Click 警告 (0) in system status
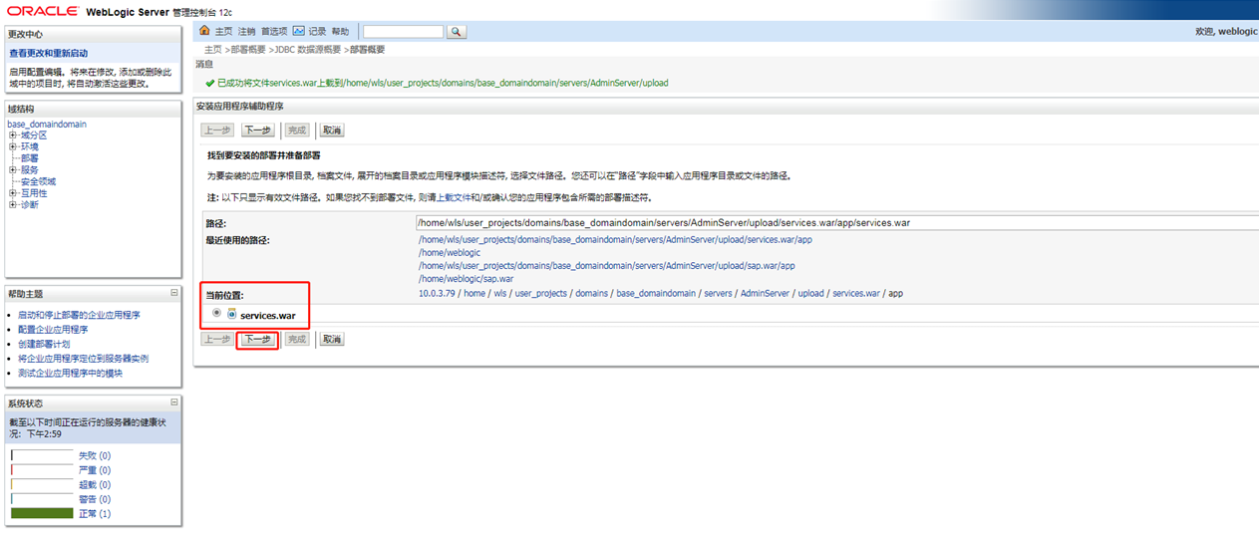The width and height of the screenshot is (1259, 538). (95, 499)
